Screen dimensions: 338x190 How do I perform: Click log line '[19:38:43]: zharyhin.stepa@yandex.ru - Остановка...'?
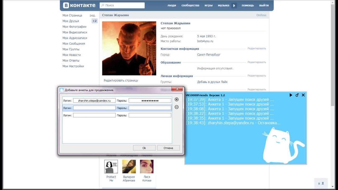(x=233, y=123)
